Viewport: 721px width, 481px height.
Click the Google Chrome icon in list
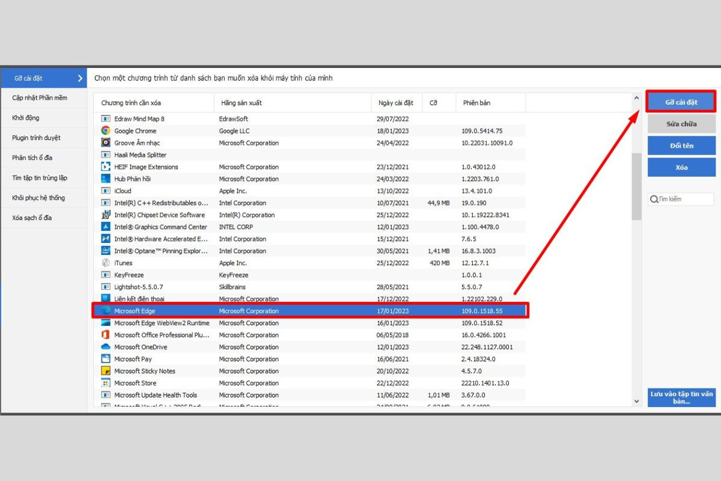tap(106, 130)
